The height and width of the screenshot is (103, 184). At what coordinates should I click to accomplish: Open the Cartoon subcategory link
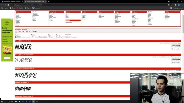point(18,14)
